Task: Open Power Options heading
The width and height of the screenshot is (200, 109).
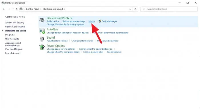Action: pos(56,46)
